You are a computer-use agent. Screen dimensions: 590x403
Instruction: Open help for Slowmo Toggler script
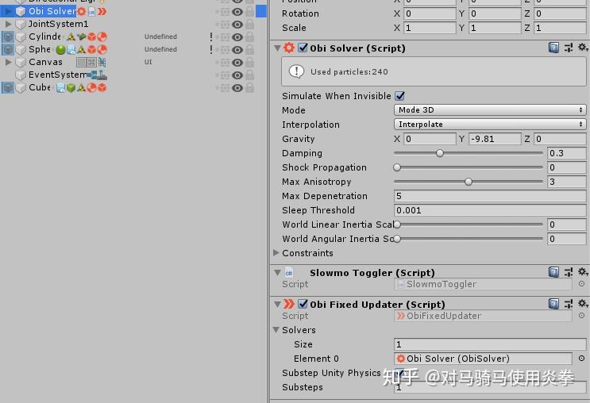(x=553, y=272)
